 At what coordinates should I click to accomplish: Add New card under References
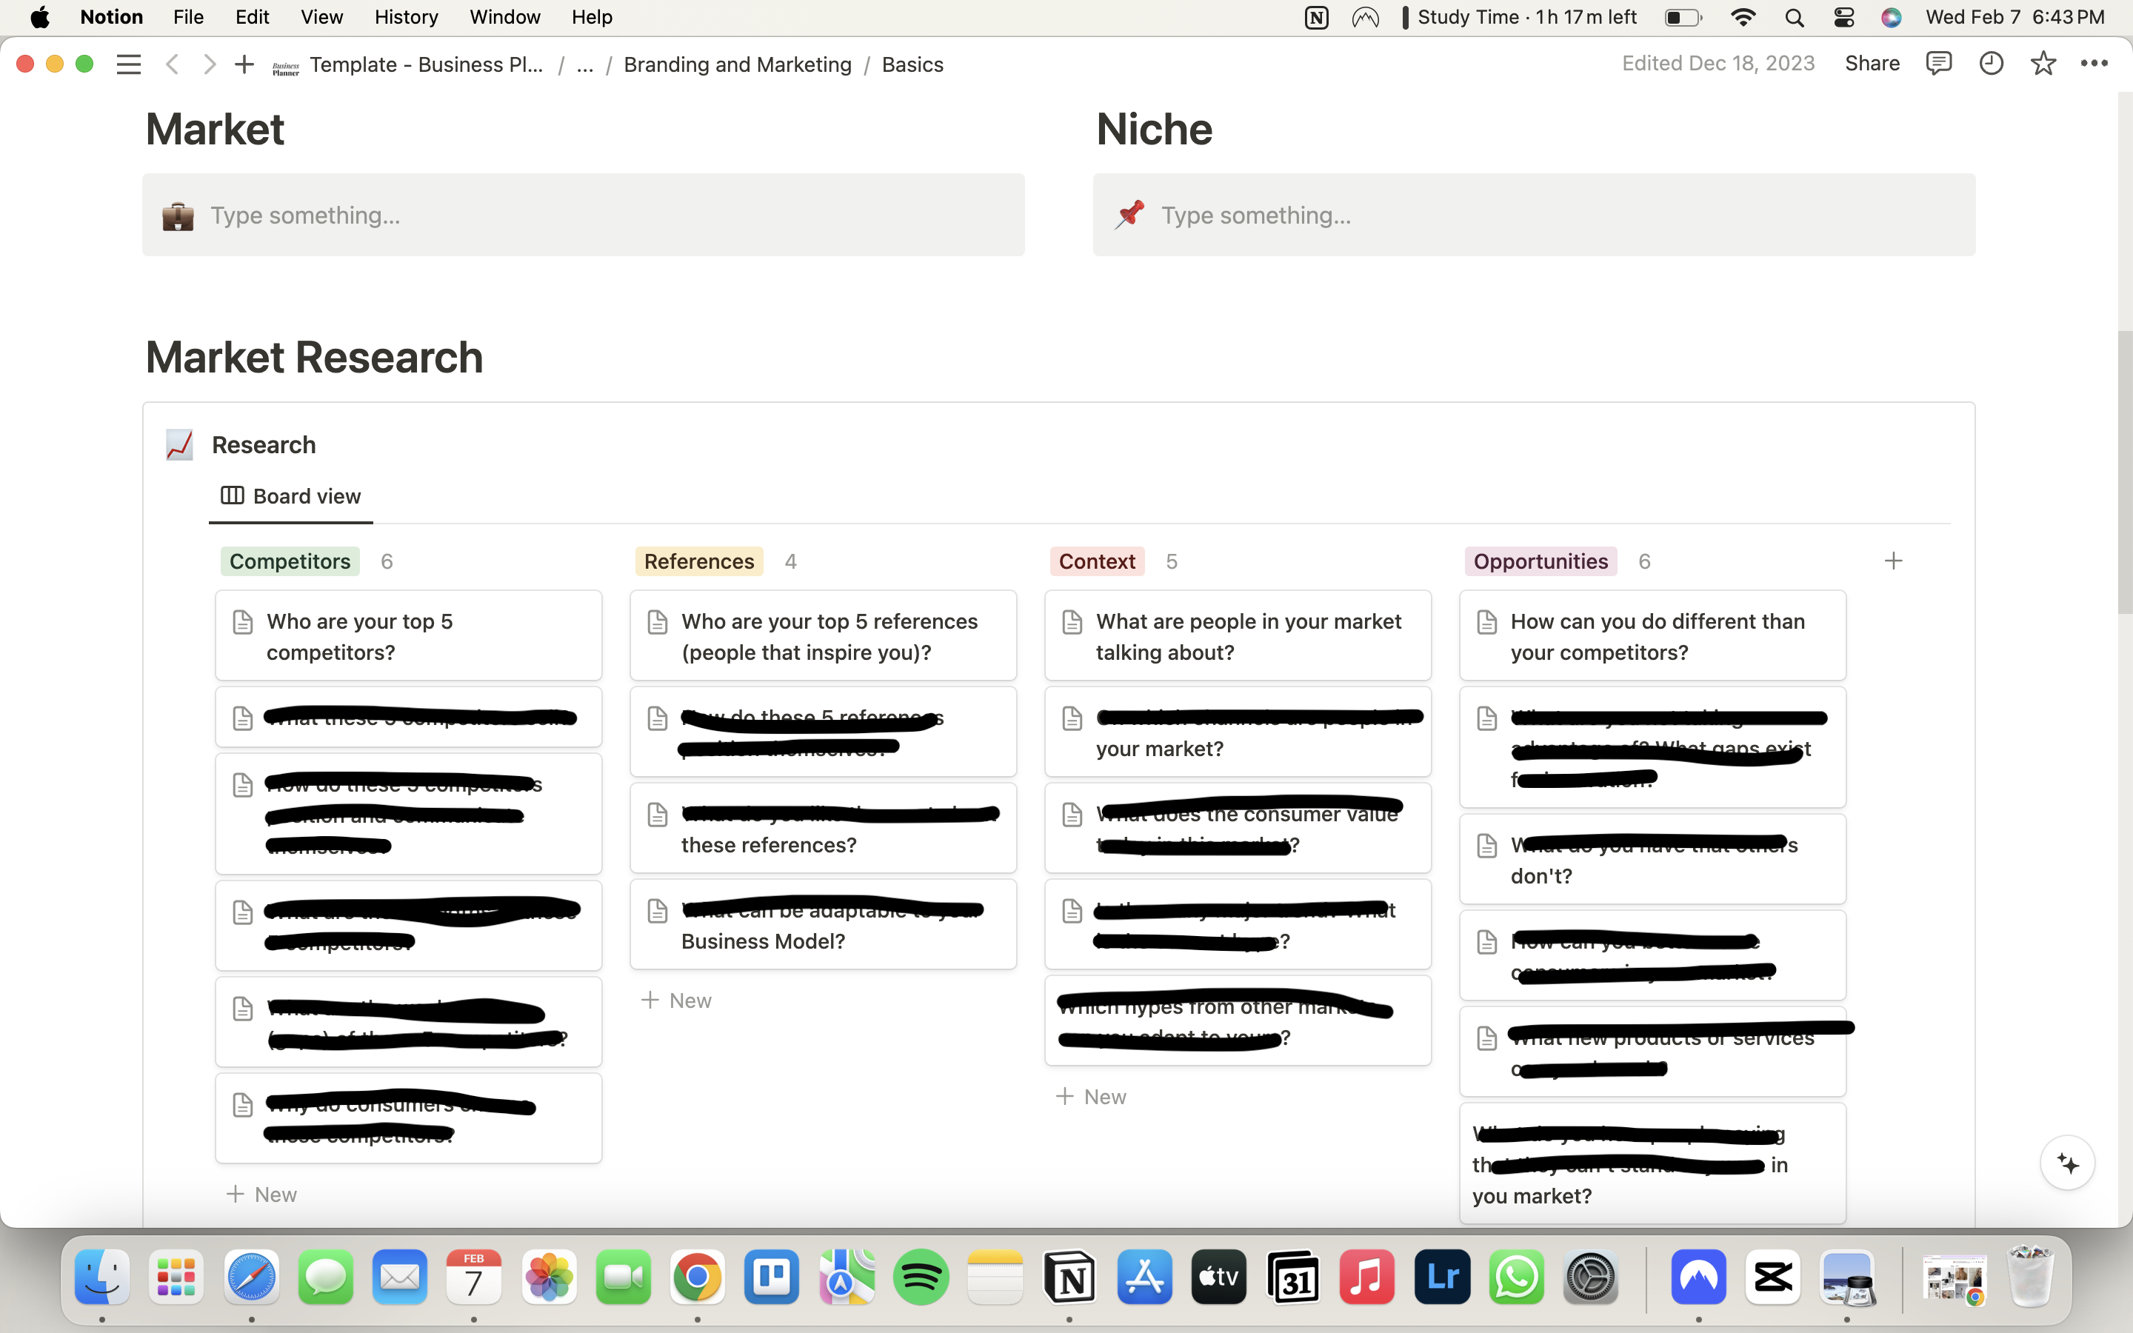(x=677, y=1000)
